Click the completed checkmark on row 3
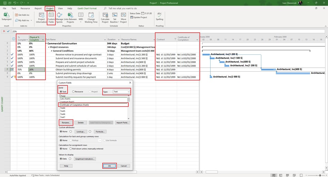This screenshot has width=328, height=177. (12, 54)
